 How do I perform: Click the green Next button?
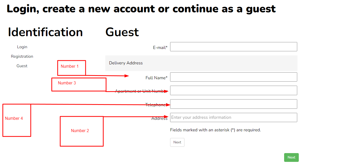coord(291,157)
